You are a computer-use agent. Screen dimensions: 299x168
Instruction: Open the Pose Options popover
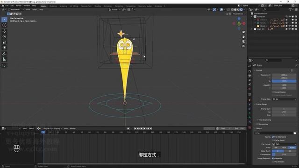coord(239,14)
